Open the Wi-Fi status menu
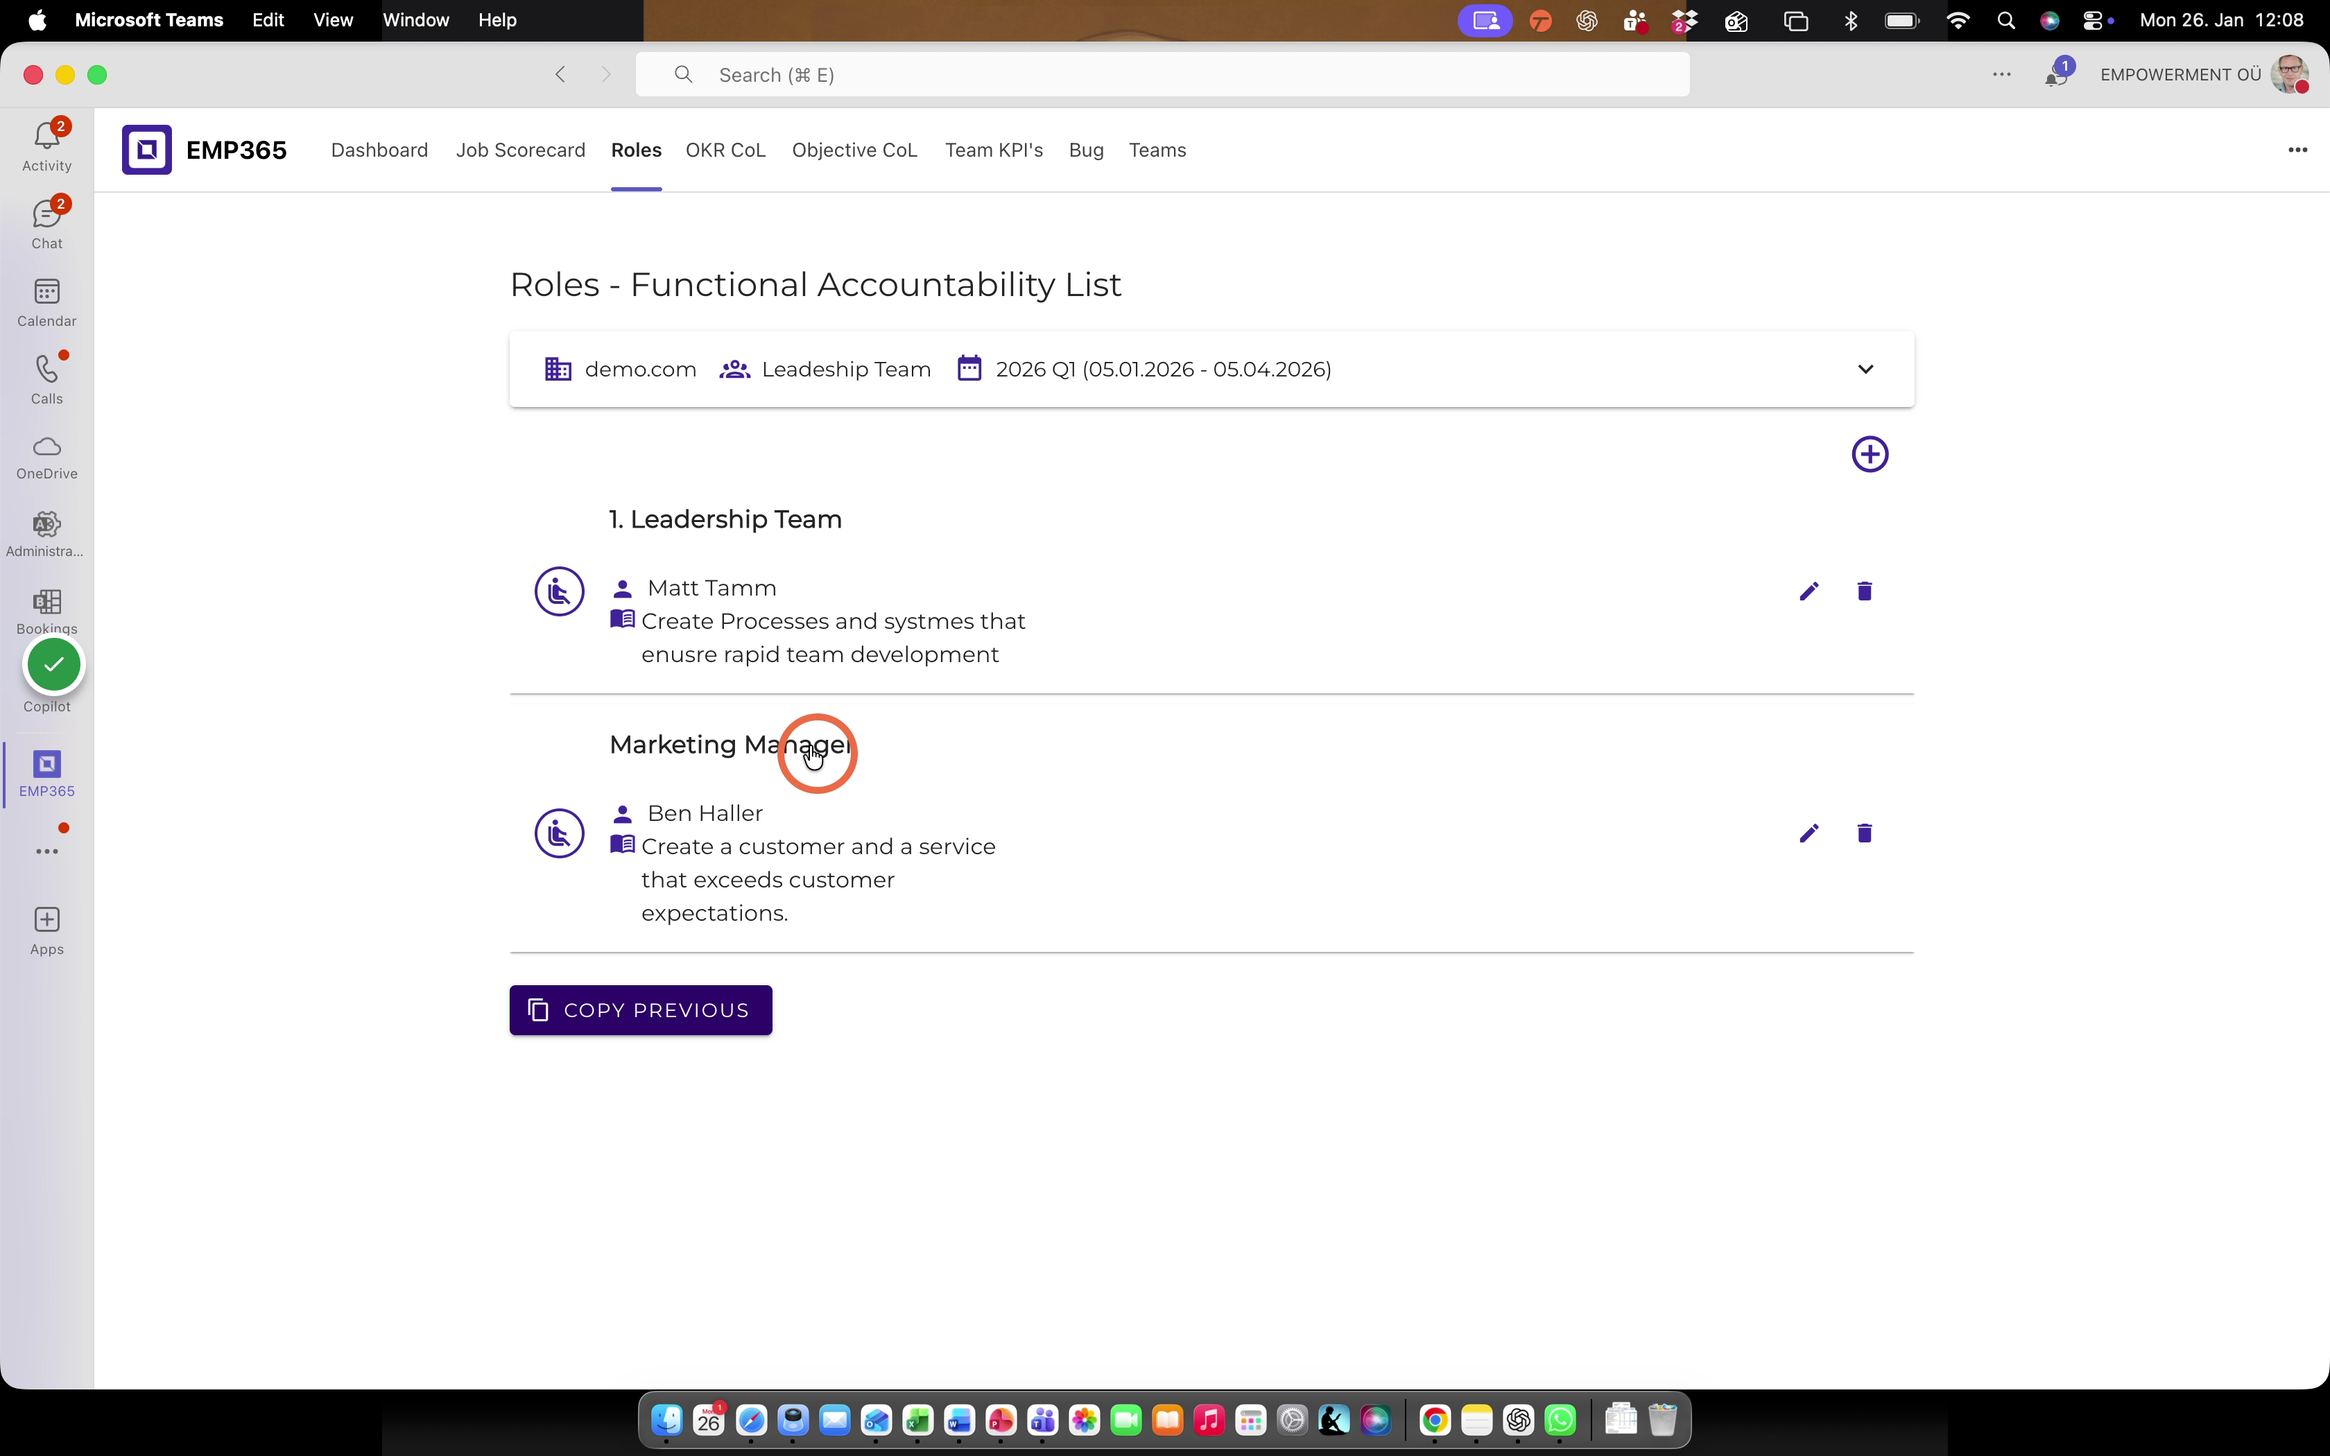Viewport: 2330px width, 1456px height. [1958, 20]
